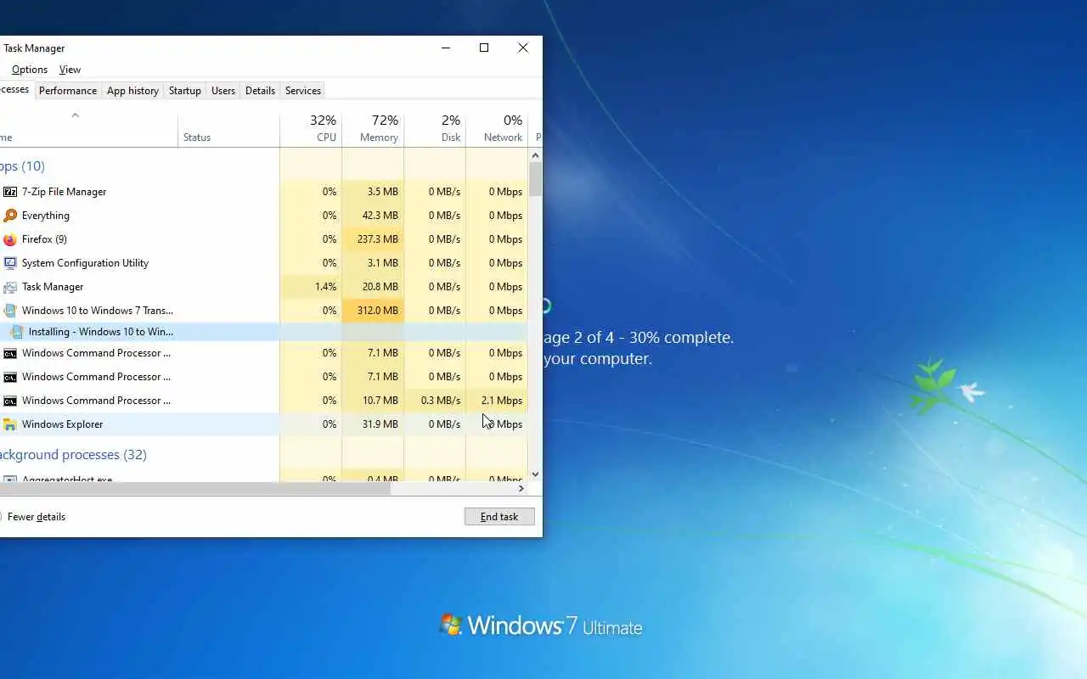Click the horizontal scrollbar right arrow
Screen dimensions: 1087x679
(521, 488)
